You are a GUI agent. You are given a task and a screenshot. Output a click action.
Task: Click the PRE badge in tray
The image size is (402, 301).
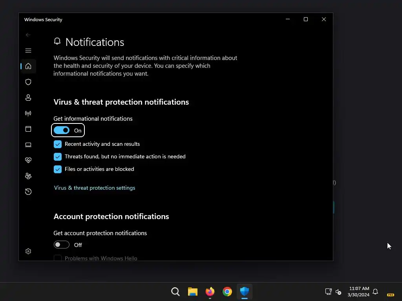(391, 295)
